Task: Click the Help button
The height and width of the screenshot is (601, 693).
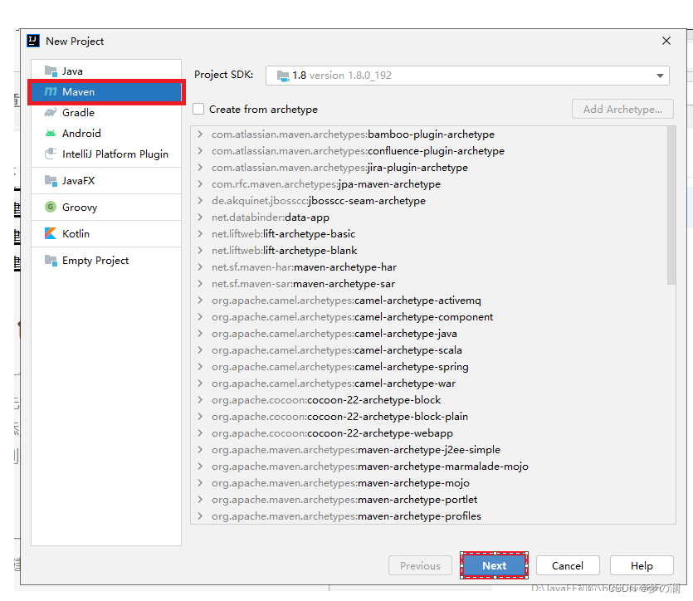Action: pyautogui.click(x=642, y=565)
